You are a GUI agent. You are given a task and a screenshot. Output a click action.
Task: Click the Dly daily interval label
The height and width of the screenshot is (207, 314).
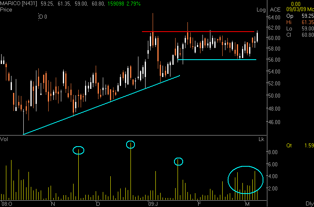coord(310,204)
